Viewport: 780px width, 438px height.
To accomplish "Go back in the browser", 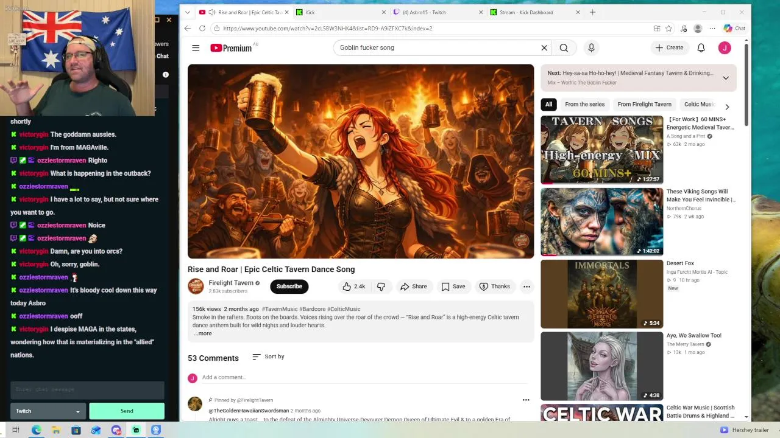I will tap(188, 28).
